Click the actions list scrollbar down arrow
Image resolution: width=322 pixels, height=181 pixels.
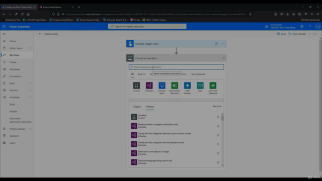coord(222,165)
